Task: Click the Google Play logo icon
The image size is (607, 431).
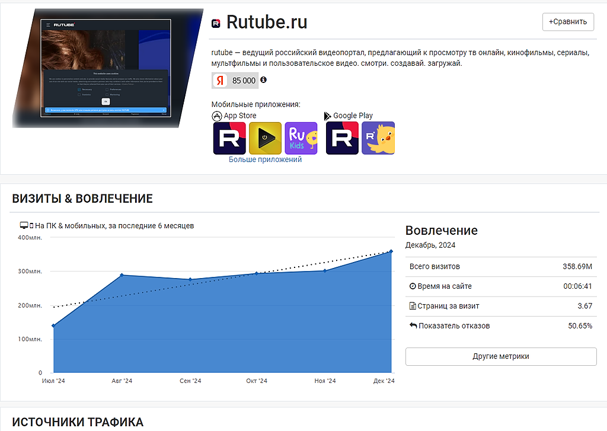Action: click(x=327, y=116)
